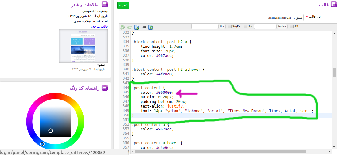This screenshot has height=155, width=339.
Task: Click the .post-content selector on line 344
Action: coord(146,88)
